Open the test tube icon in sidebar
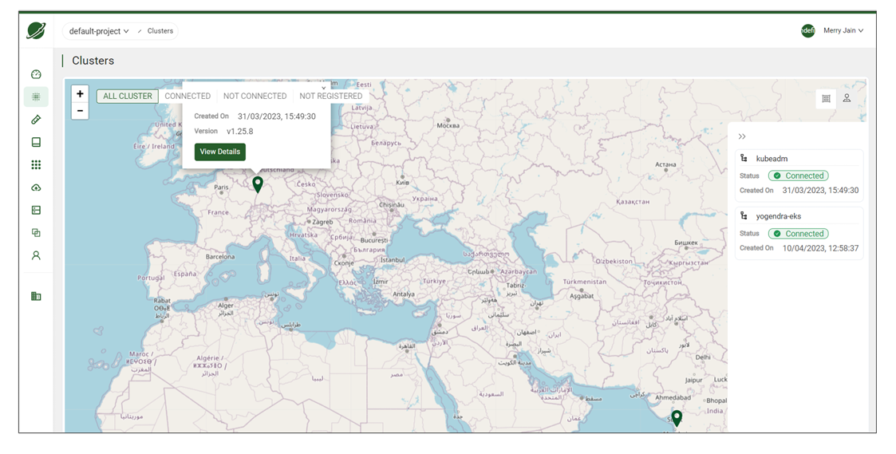896x454 pixels. 36,120
